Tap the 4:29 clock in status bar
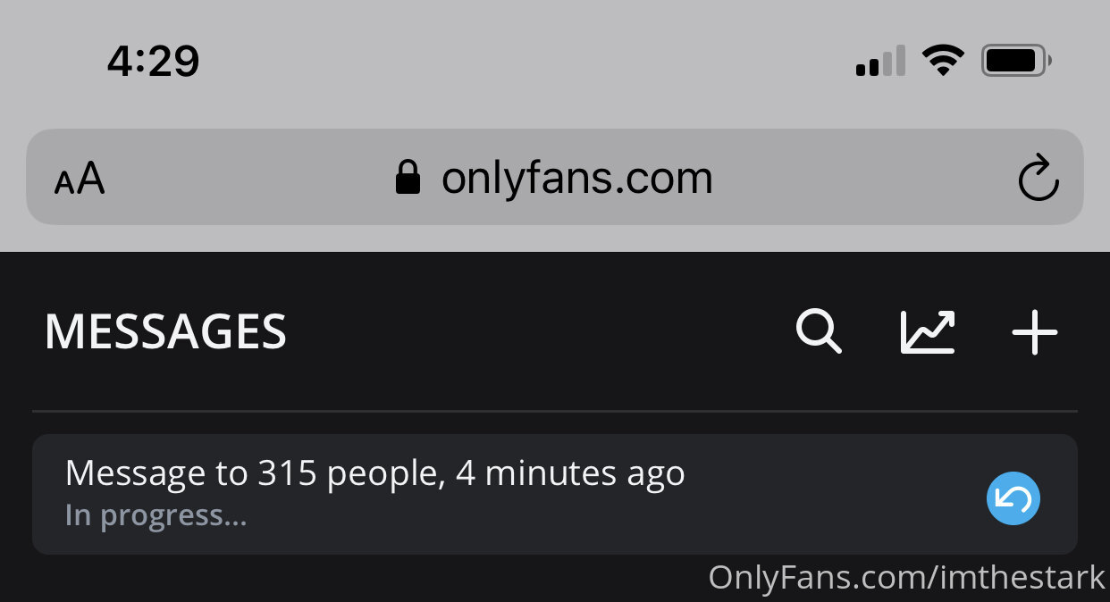The image size is (1110, 602). 153,61
